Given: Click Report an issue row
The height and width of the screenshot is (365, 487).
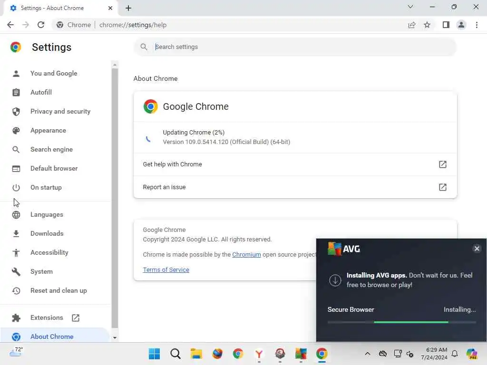Looking at the screenshot, I should click(x=295, y=187).
